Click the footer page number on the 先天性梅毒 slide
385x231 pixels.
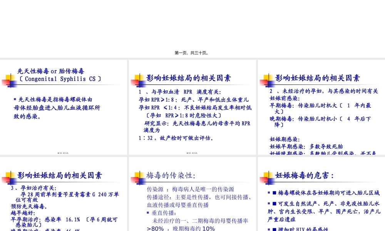click(64, 152)
